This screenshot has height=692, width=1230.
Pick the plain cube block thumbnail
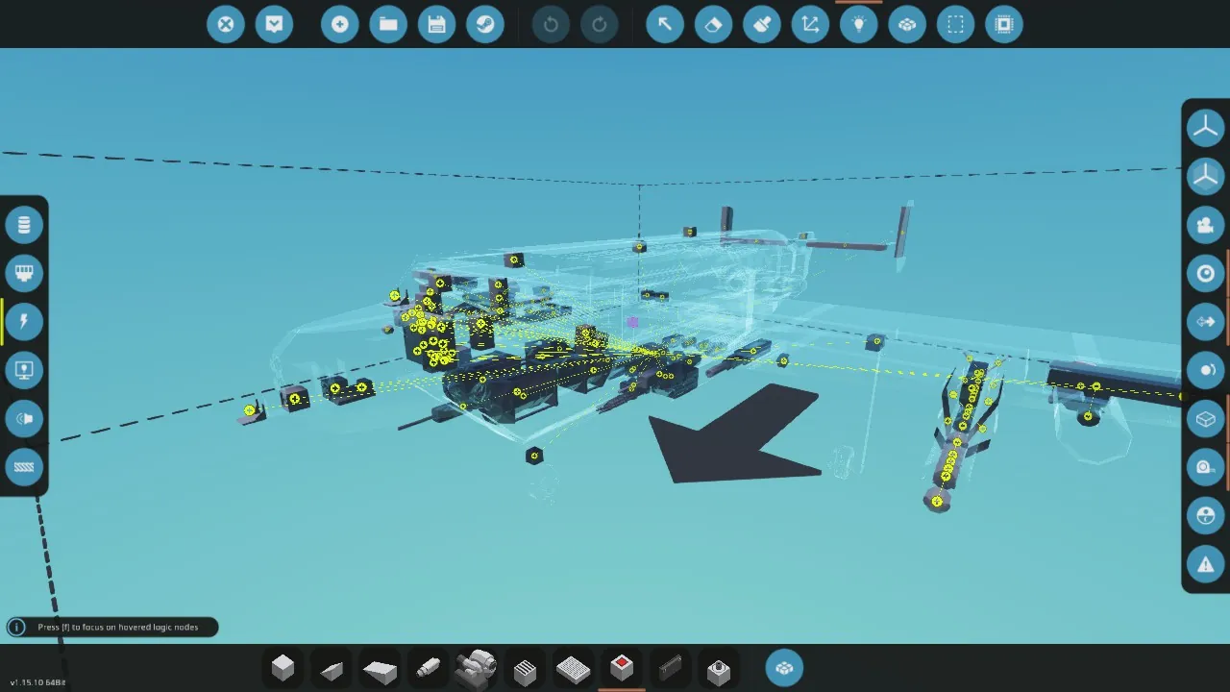click(x=283, y=668)
